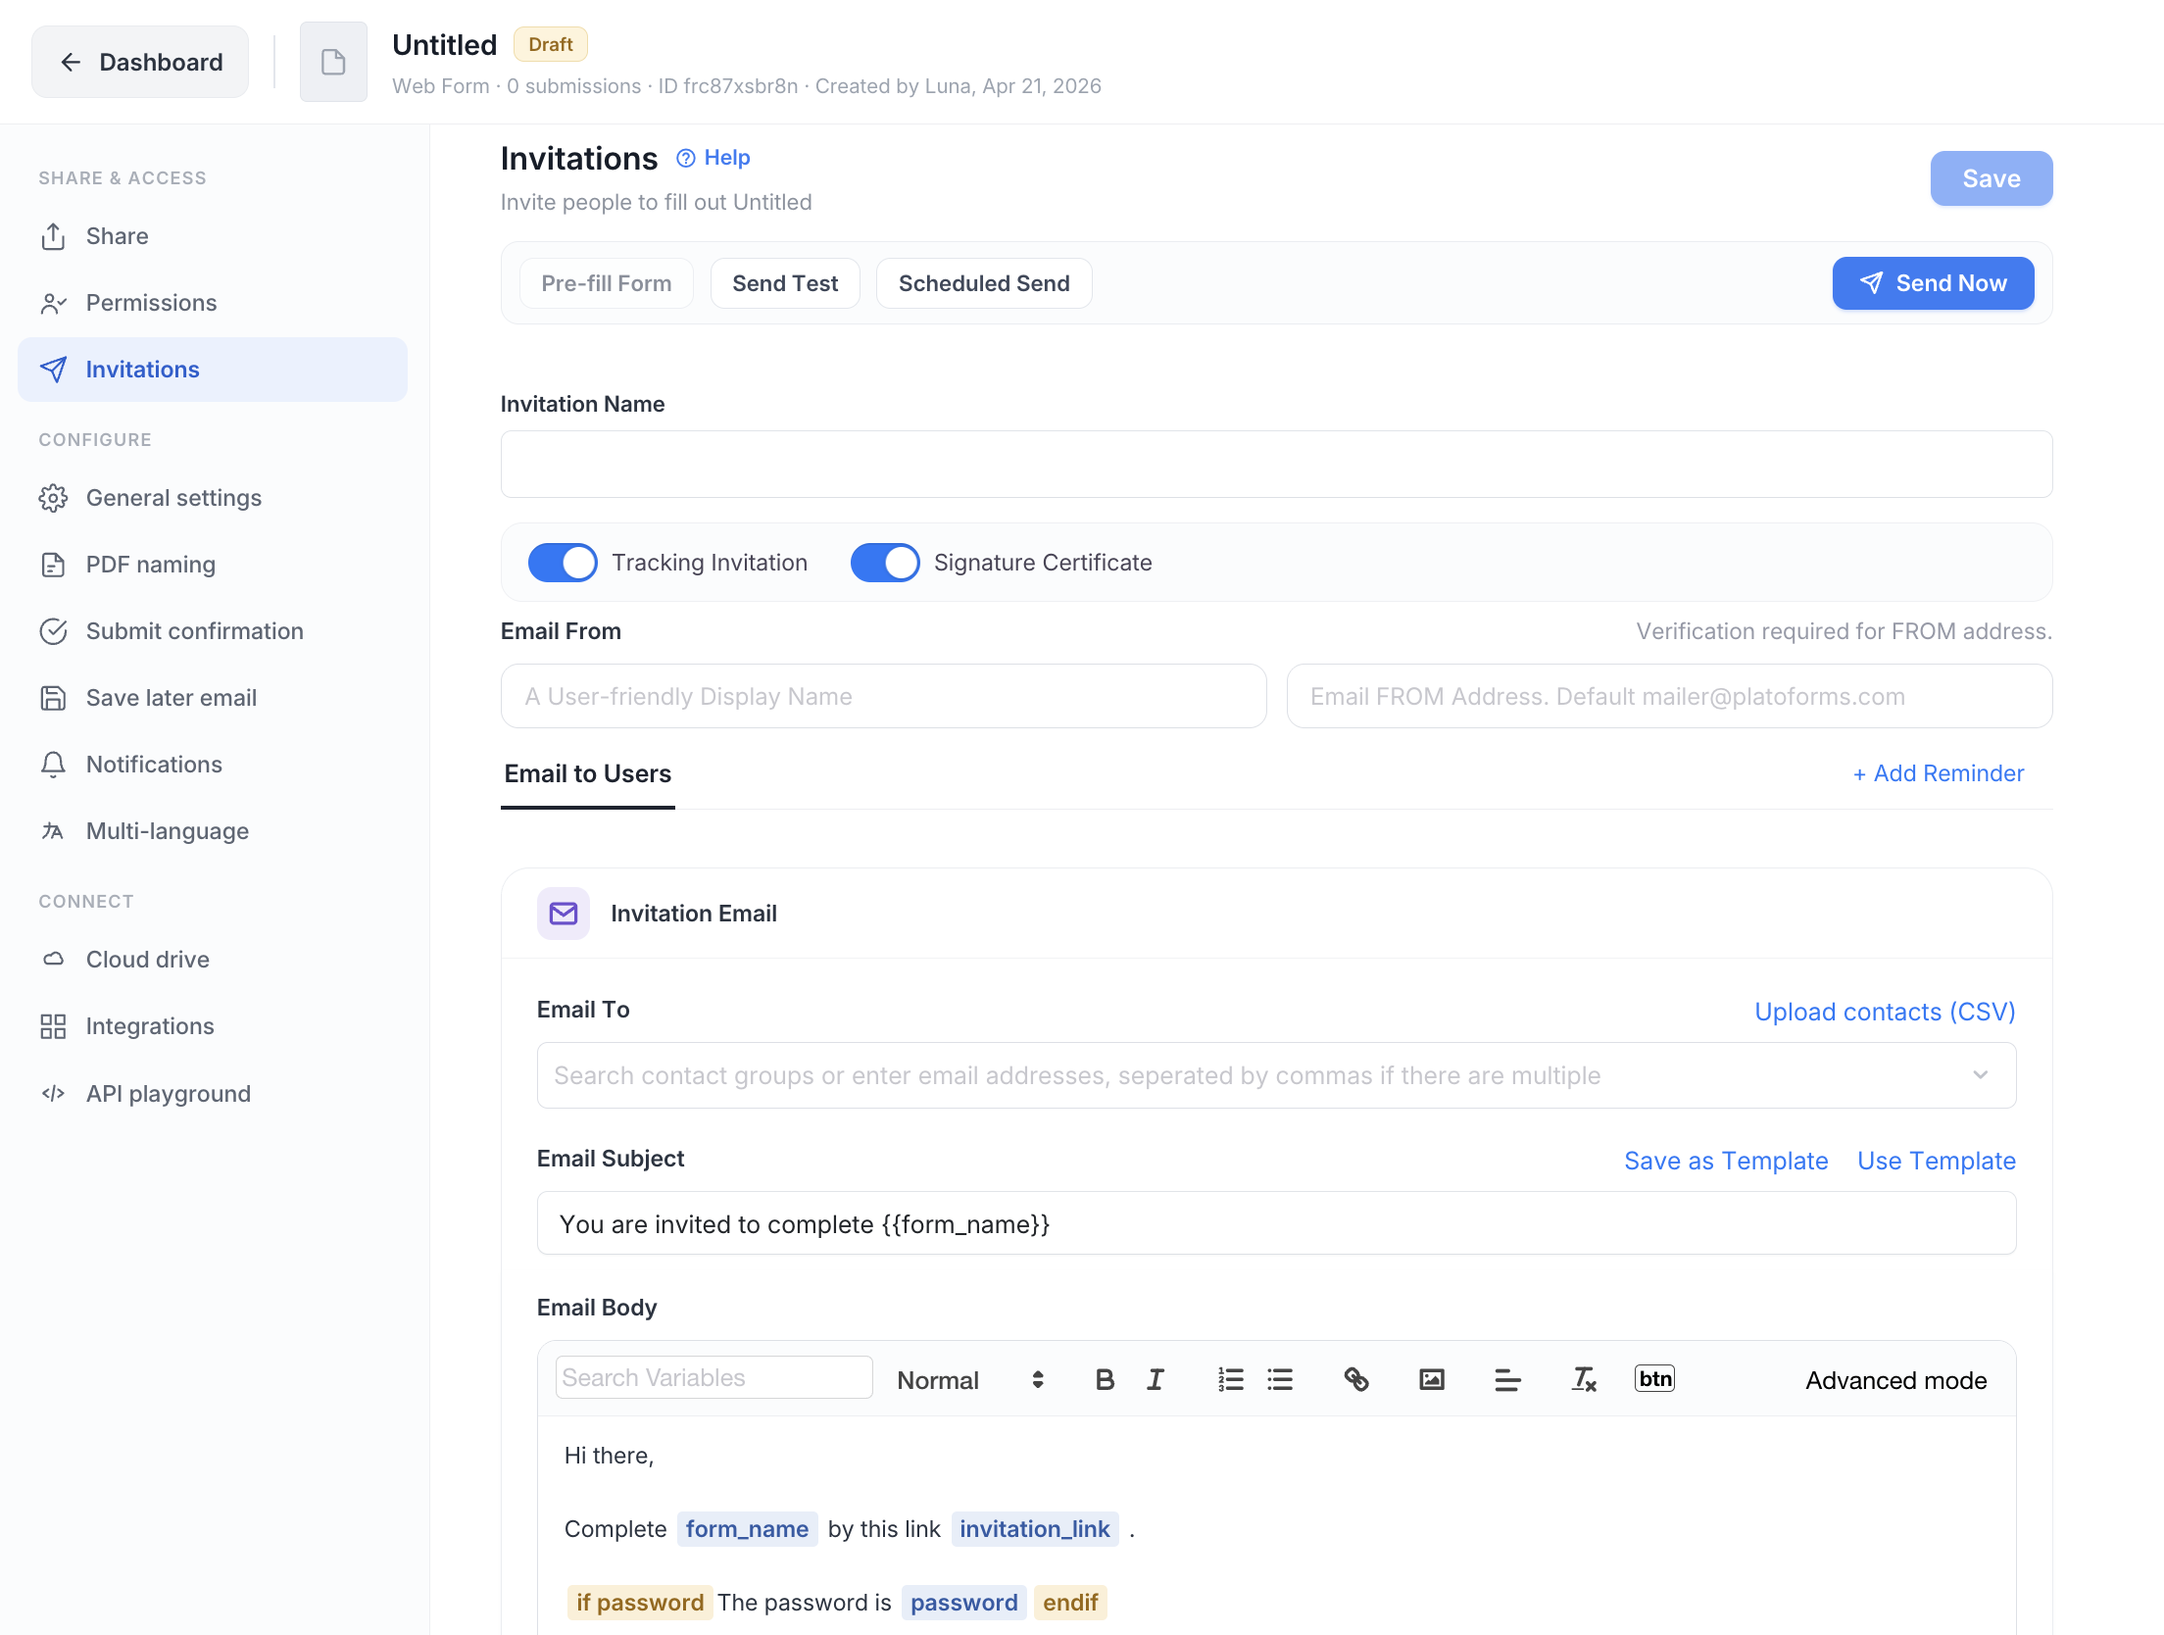Click the if password condition tag
2164x1635 pixels.
(640, 1603)
